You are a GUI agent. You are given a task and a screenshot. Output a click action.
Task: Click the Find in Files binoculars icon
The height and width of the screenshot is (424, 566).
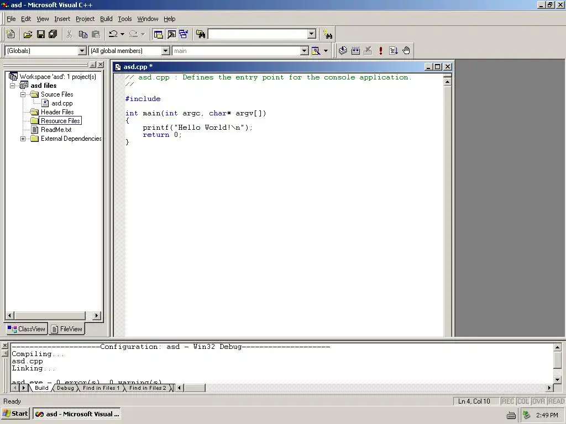(200, 34)
